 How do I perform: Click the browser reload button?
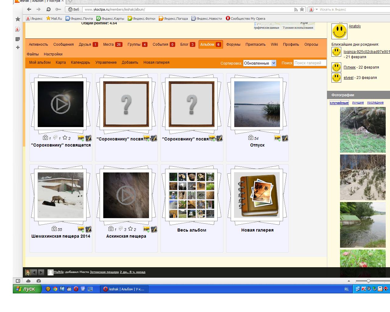click(x=48, y=9)
